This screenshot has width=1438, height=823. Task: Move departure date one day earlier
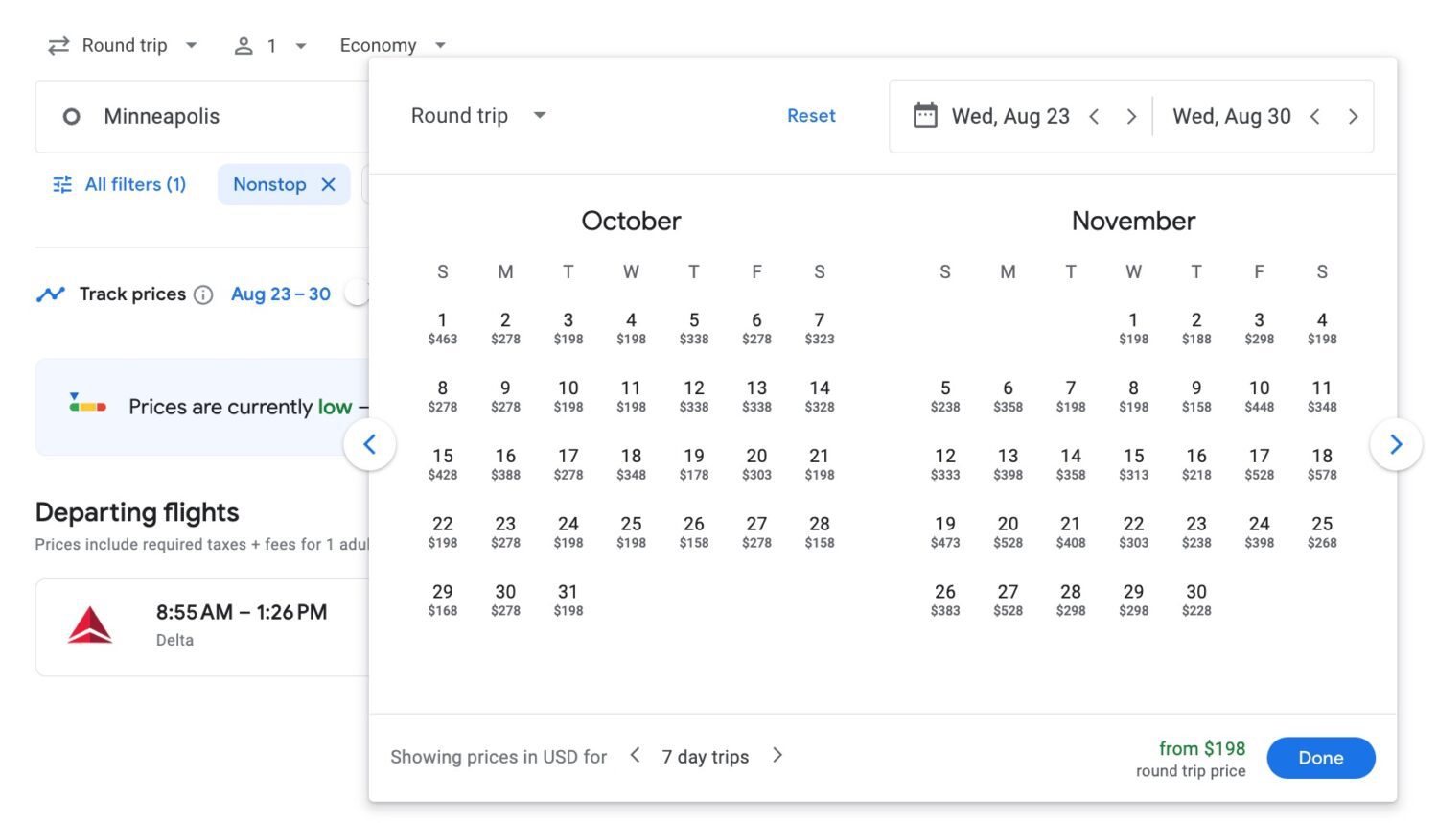tap(1094, 116)
